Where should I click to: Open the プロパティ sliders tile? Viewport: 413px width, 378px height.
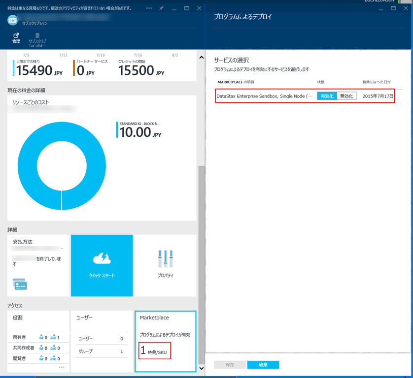165,265
